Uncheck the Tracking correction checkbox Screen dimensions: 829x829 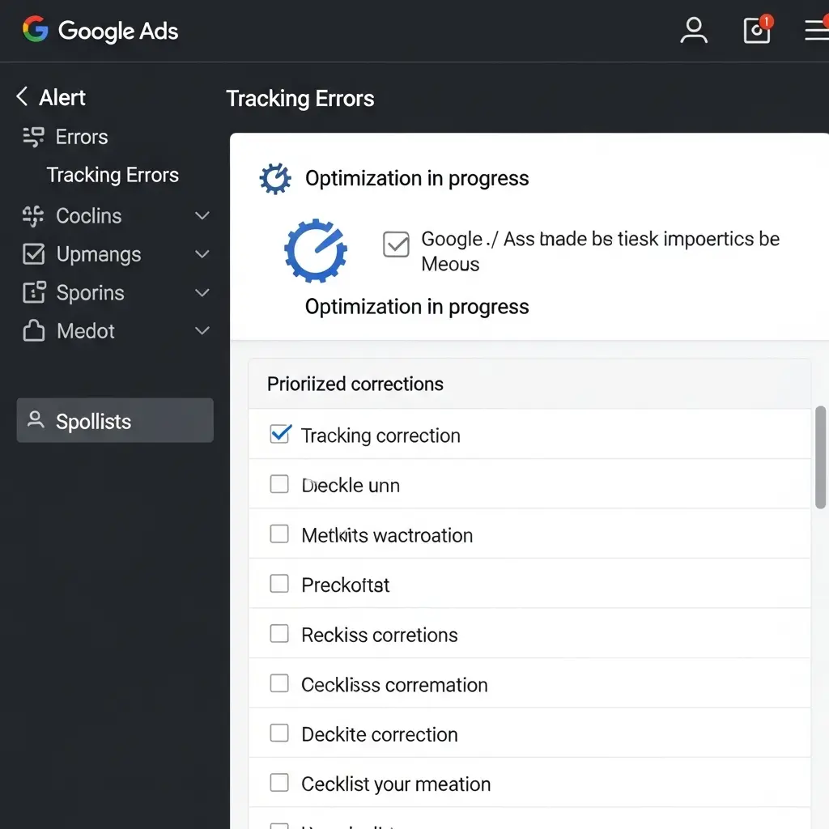coord(279,435)
